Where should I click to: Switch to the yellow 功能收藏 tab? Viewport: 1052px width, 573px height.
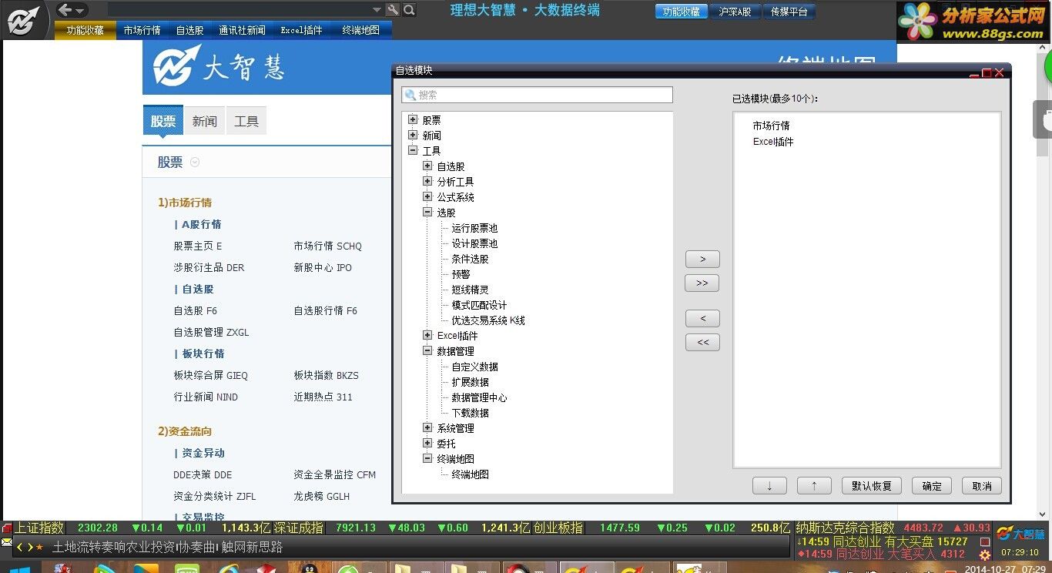pos(85,30)
